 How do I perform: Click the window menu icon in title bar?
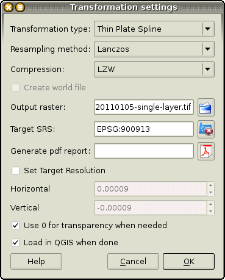point(20,8)
